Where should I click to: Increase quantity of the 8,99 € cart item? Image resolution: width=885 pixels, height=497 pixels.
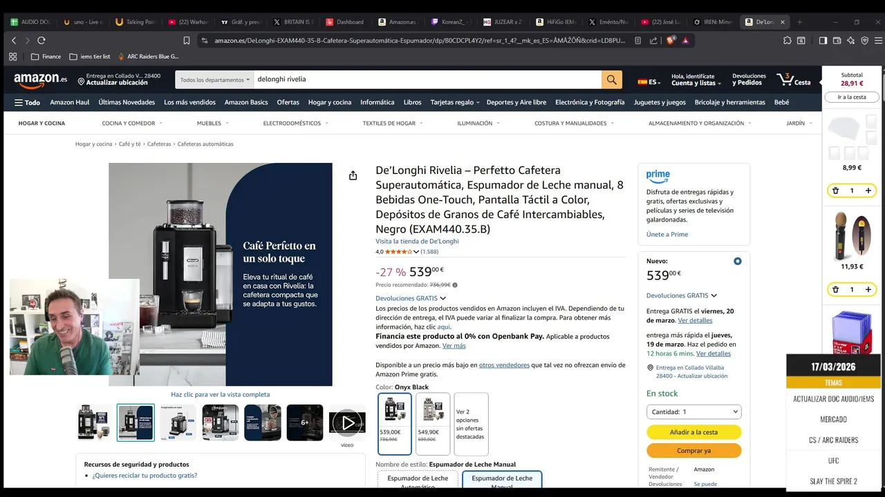point(868,191)
